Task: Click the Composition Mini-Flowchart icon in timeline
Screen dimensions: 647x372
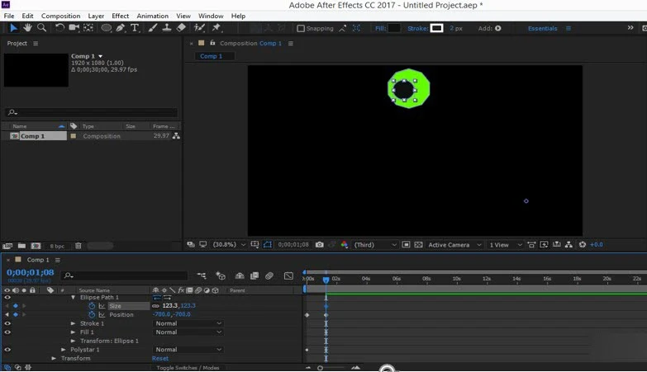Action: [202, 275]
